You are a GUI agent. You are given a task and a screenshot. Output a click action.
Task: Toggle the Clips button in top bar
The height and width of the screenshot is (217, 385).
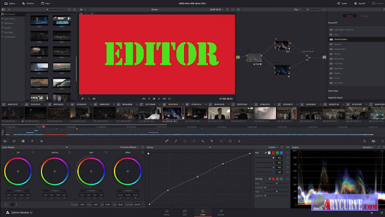(46, 4)
